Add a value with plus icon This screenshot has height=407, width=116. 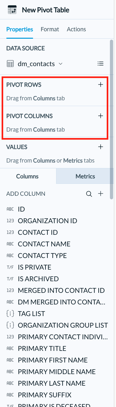coord(101,147)
